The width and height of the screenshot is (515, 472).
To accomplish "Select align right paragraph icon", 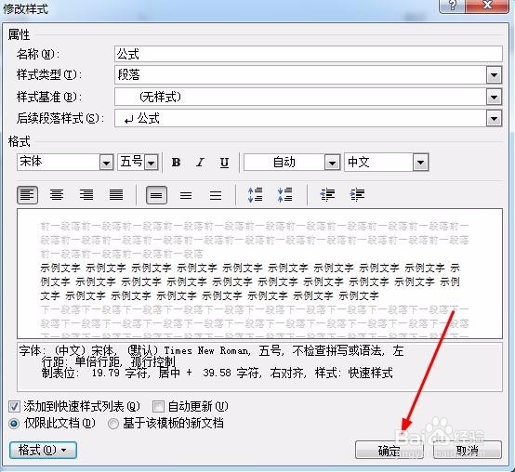I will pyautogui.click(x=86, y=195).
